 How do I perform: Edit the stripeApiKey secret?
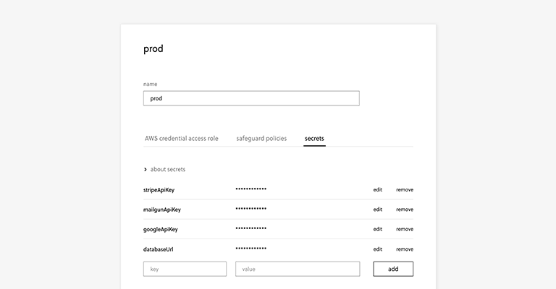pyautogui.click(x=377, y=189)
